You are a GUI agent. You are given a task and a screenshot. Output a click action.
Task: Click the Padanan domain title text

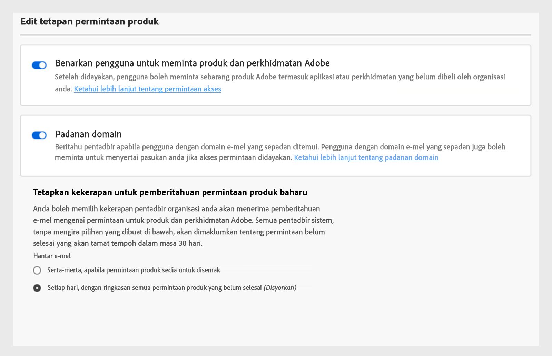click(89, 134)
